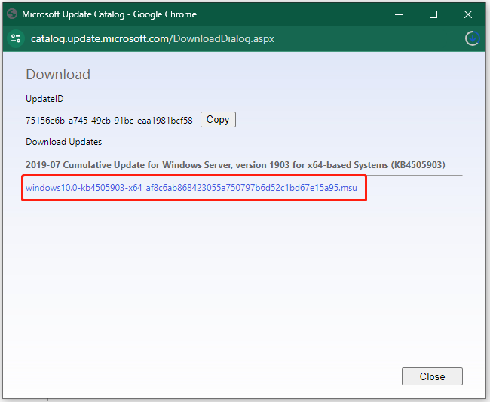Open the Chrome downloads icon
This screenshot has height=402, width=490.
click(x=472, y=38)
